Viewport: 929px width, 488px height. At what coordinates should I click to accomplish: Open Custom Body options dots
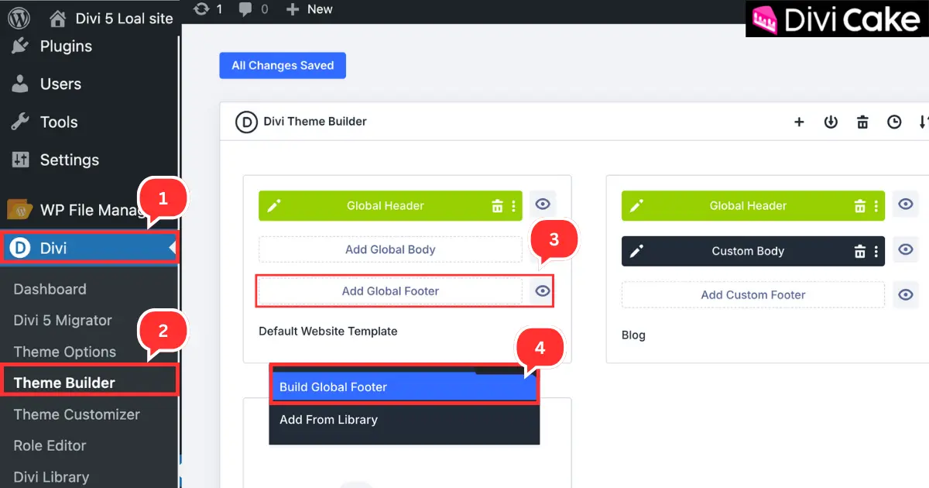click(x=876, y=251)
